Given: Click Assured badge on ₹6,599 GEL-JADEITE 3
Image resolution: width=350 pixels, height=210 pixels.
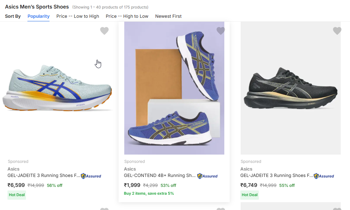Looking at the screenshot, I should (x=91, y=176).
